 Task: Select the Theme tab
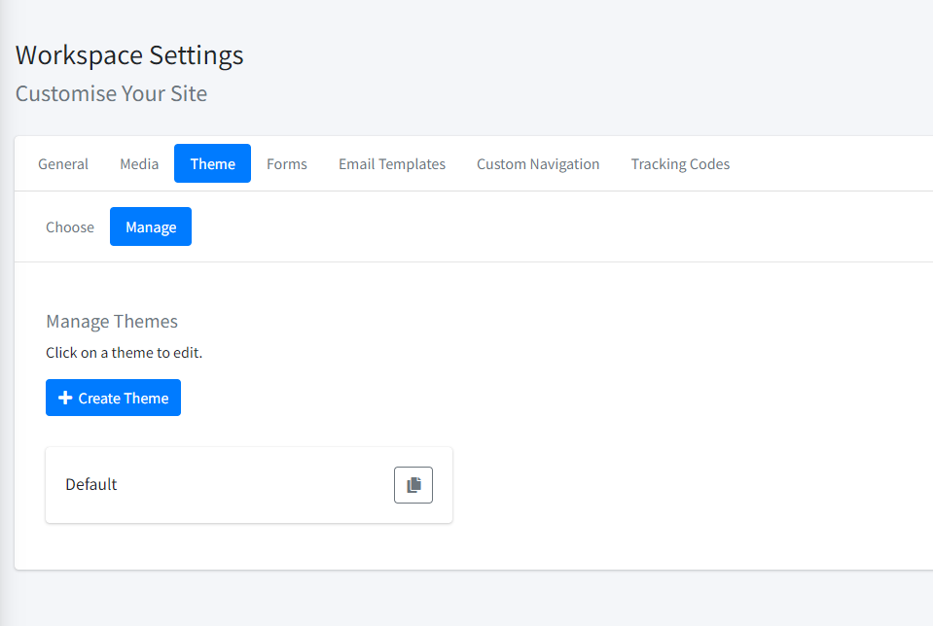click(212, 163)
